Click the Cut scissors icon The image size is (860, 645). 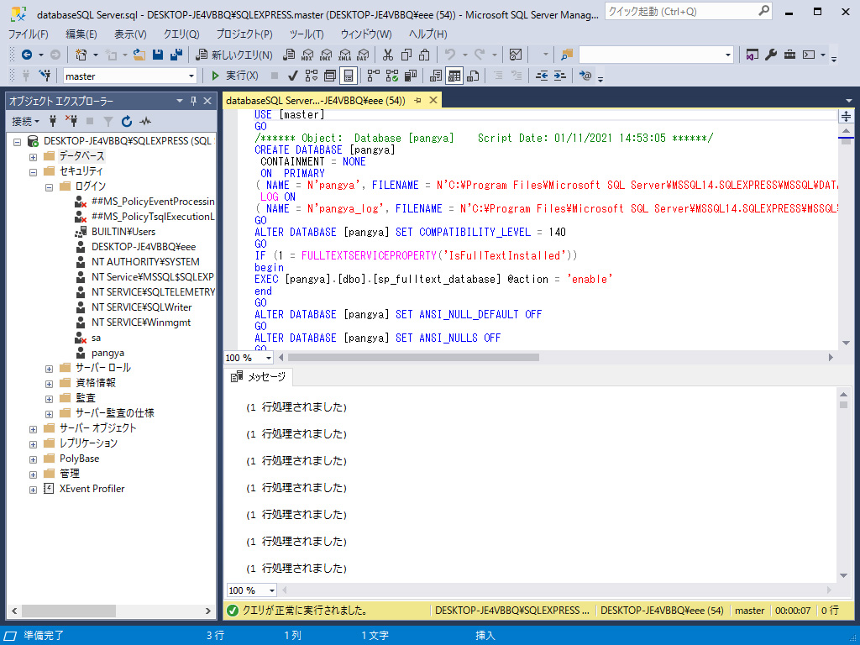coord(388,55)
